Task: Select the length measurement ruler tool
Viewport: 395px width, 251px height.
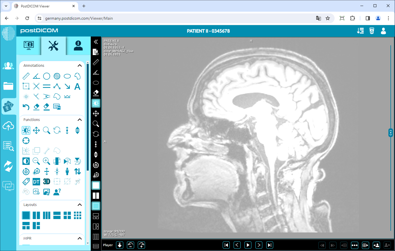Action: [x=26, y=76]
